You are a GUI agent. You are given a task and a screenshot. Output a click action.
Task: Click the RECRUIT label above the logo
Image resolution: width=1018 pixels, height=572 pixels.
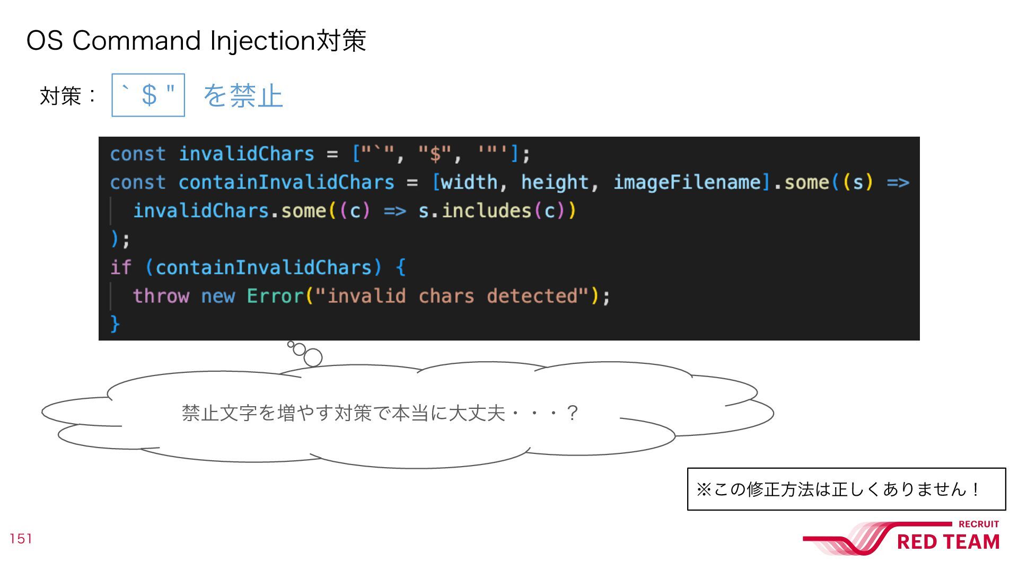pyautogui.click(x=978, y=524)
